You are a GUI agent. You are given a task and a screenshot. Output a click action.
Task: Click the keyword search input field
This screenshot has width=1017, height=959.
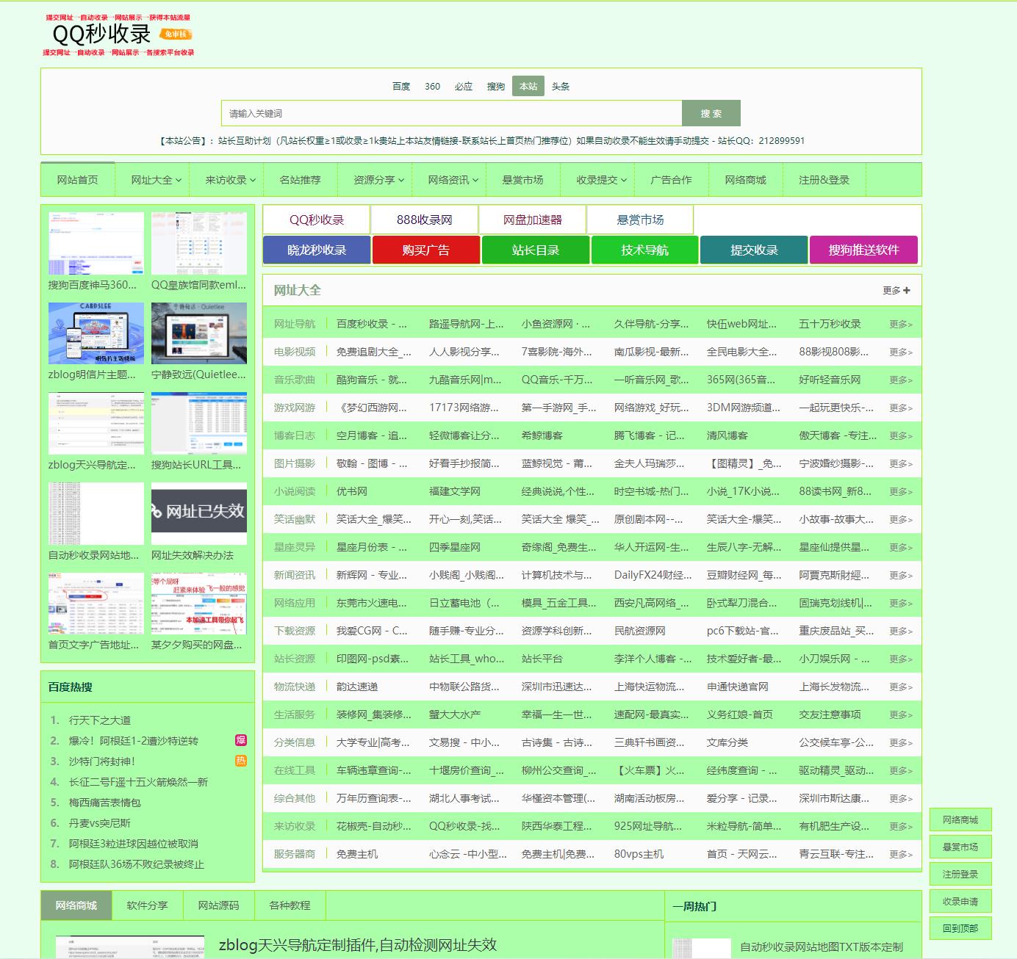tap(451, 113)
